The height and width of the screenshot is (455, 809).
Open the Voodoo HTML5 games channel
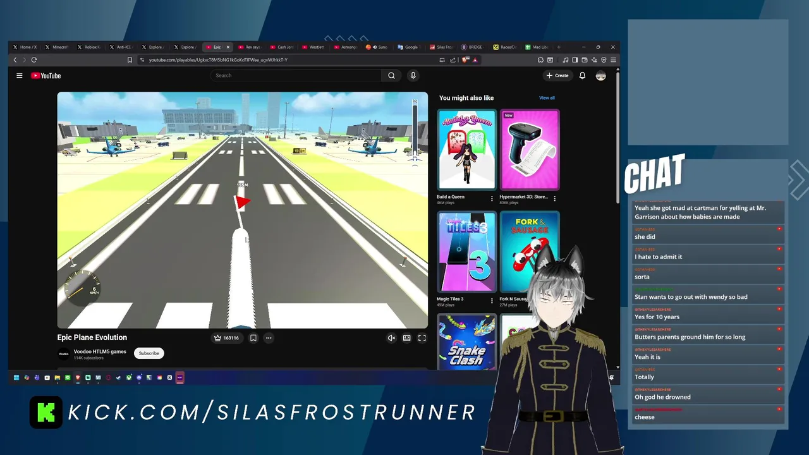point(100,351)
